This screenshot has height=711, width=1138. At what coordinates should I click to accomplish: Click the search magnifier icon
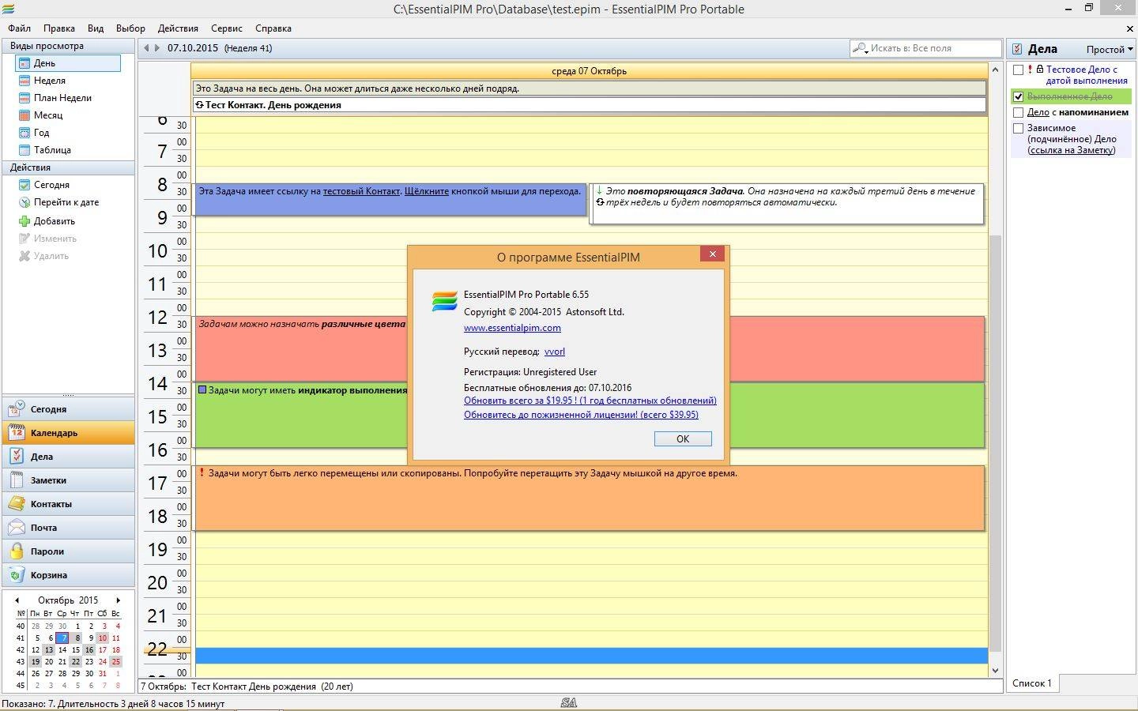860,48
